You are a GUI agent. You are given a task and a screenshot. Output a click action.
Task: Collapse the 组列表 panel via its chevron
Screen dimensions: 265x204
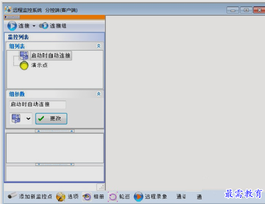(x=99, y=46)
